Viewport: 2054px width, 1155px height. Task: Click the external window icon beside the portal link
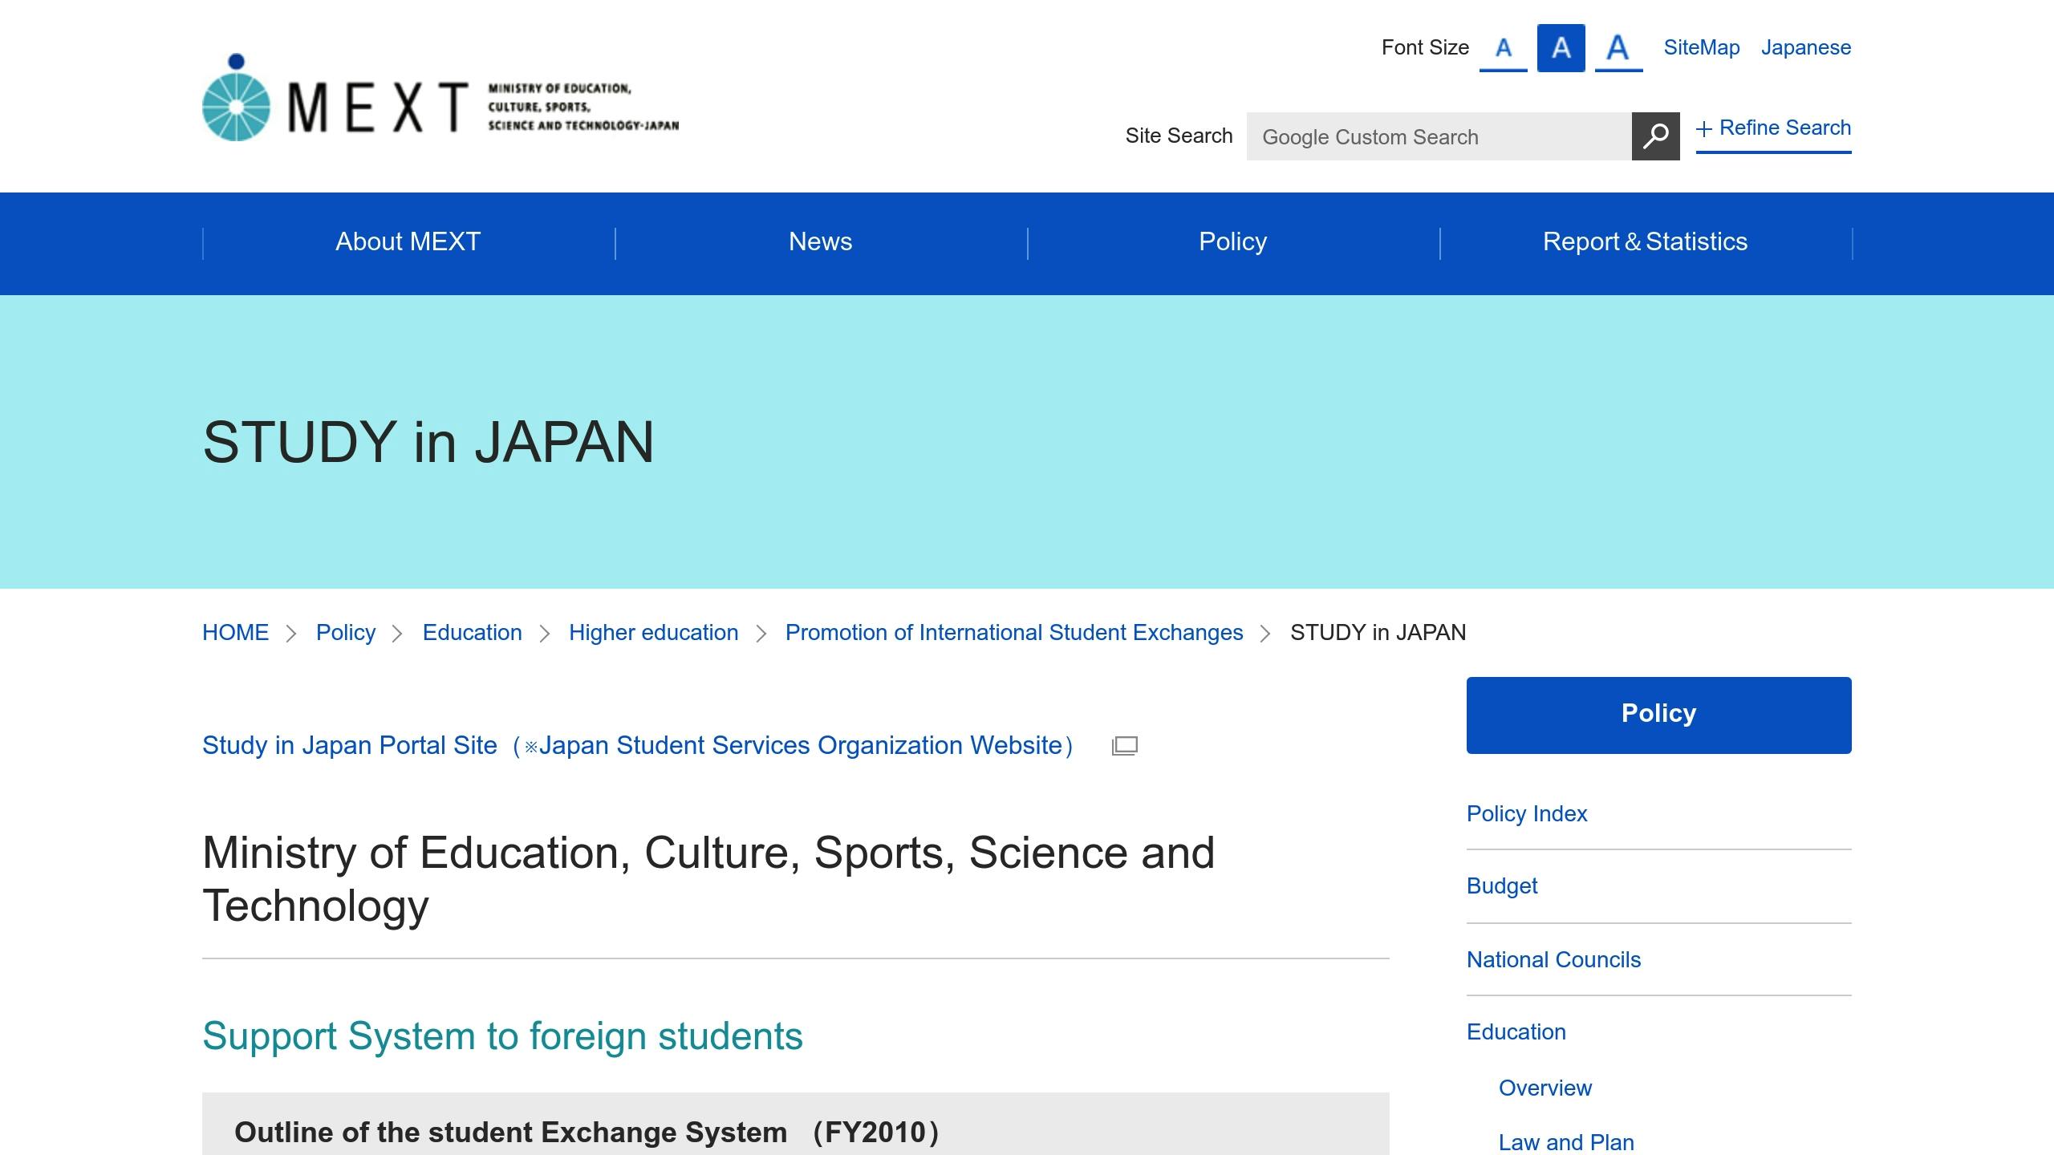point(1125,746)
